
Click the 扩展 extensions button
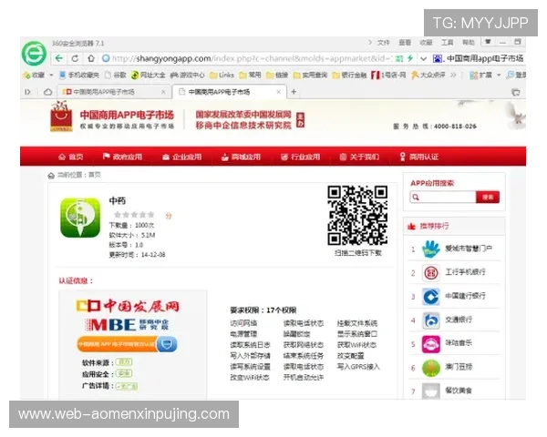coord(480,75)
